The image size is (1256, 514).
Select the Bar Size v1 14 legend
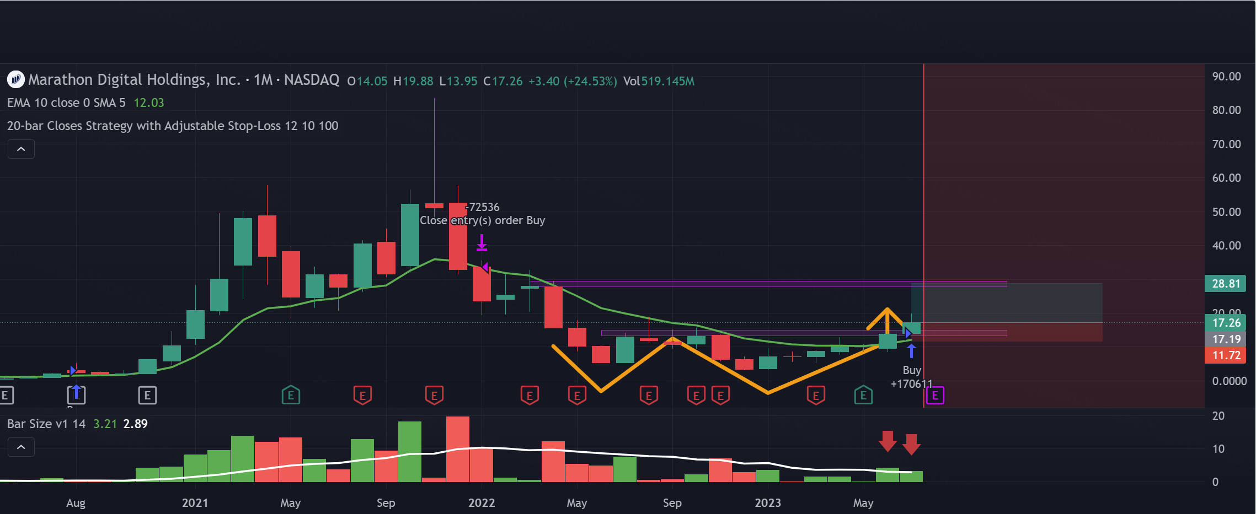coord(46,424)
